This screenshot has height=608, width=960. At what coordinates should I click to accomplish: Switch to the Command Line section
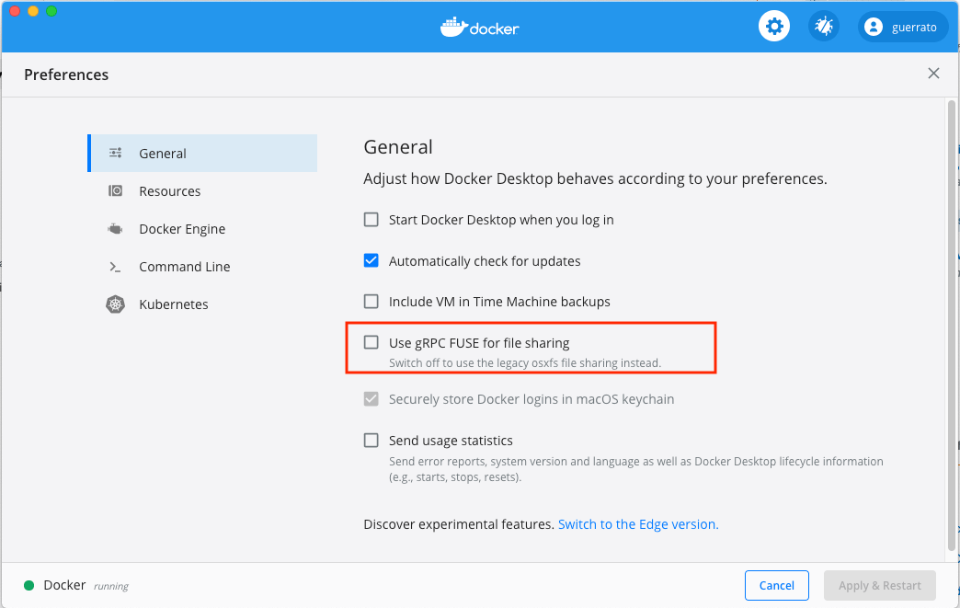click(202, 267)
